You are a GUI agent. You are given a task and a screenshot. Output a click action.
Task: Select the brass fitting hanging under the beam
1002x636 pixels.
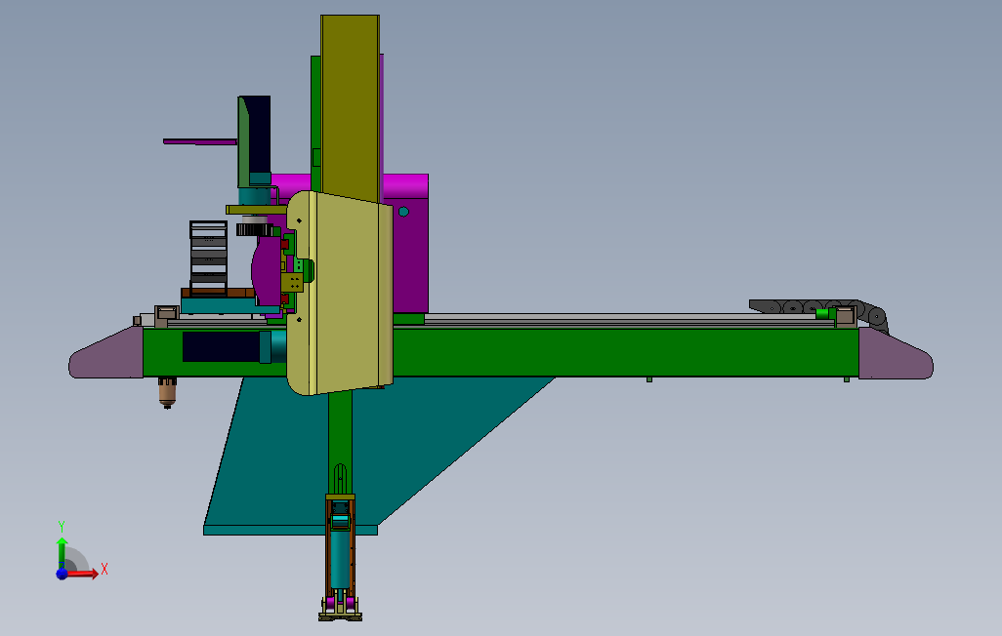pos(167,391)
